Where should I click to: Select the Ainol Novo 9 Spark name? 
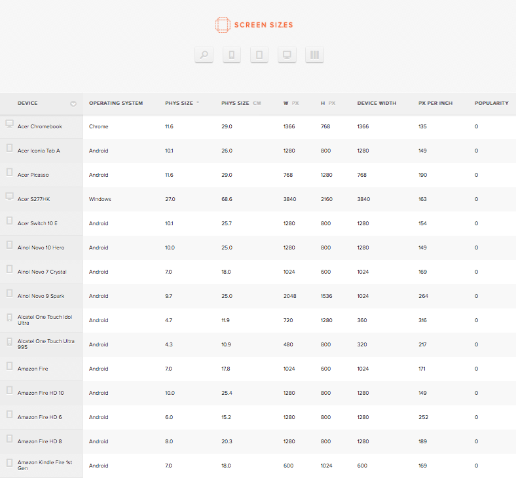tap(41, 296)
